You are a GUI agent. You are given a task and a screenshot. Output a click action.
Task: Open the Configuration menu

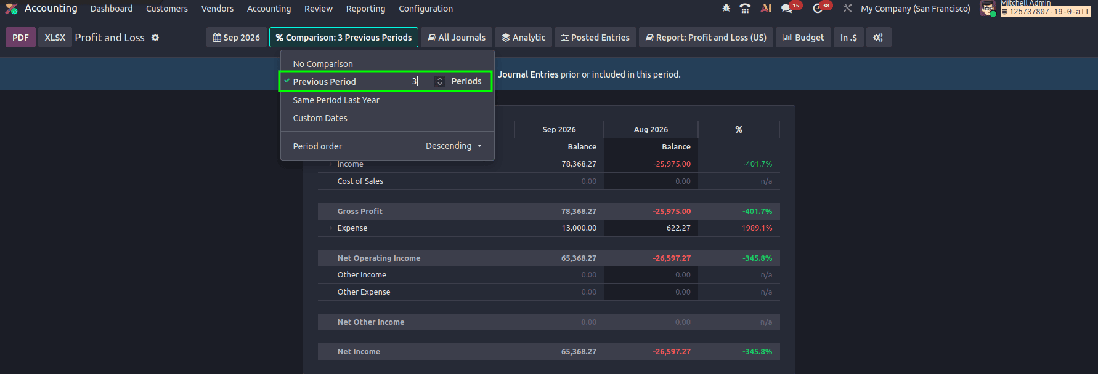coord(426,9)
